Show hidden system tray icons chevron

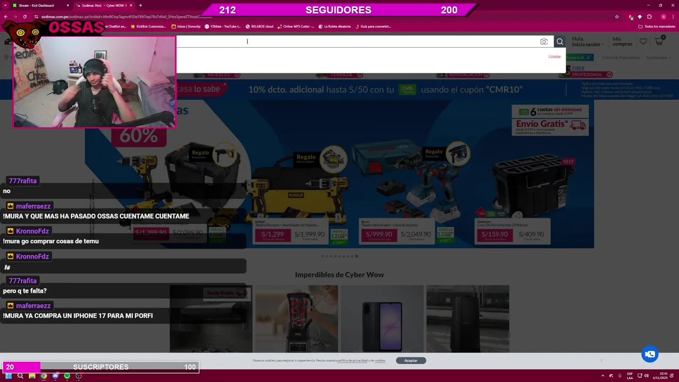603,376
